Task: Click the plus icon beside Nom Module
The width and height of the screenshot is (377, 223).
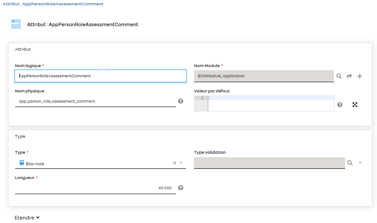Action: click(x=360, y=76)
